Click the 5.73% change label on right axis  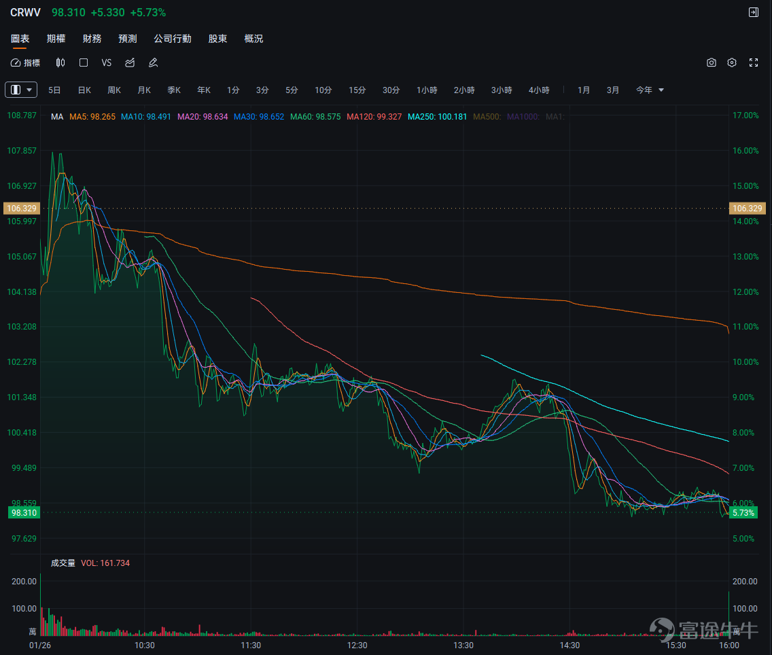[x=743, y=513]
